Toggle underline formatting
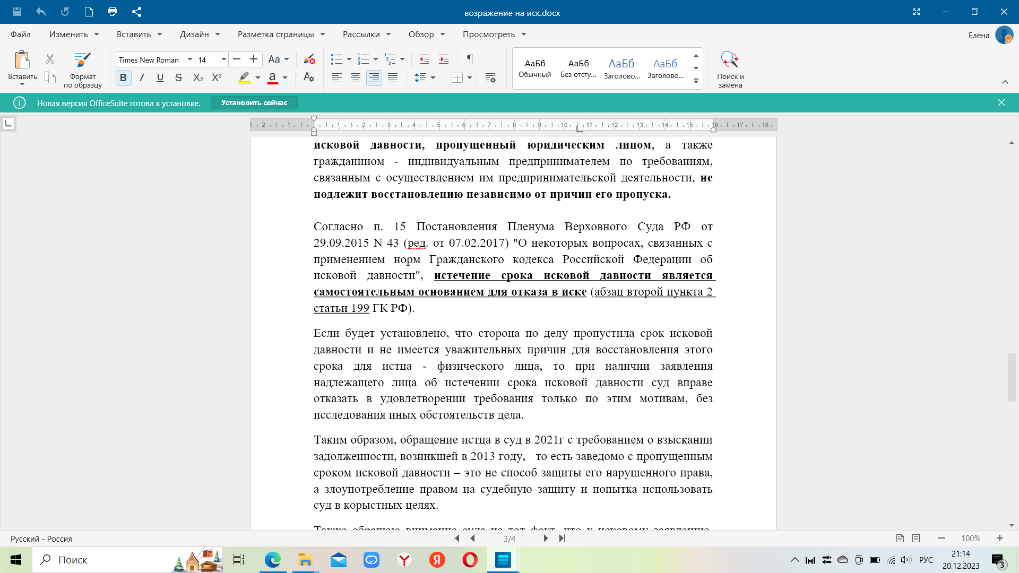This screenshot has height=573, width=1019. click(160, 77)
